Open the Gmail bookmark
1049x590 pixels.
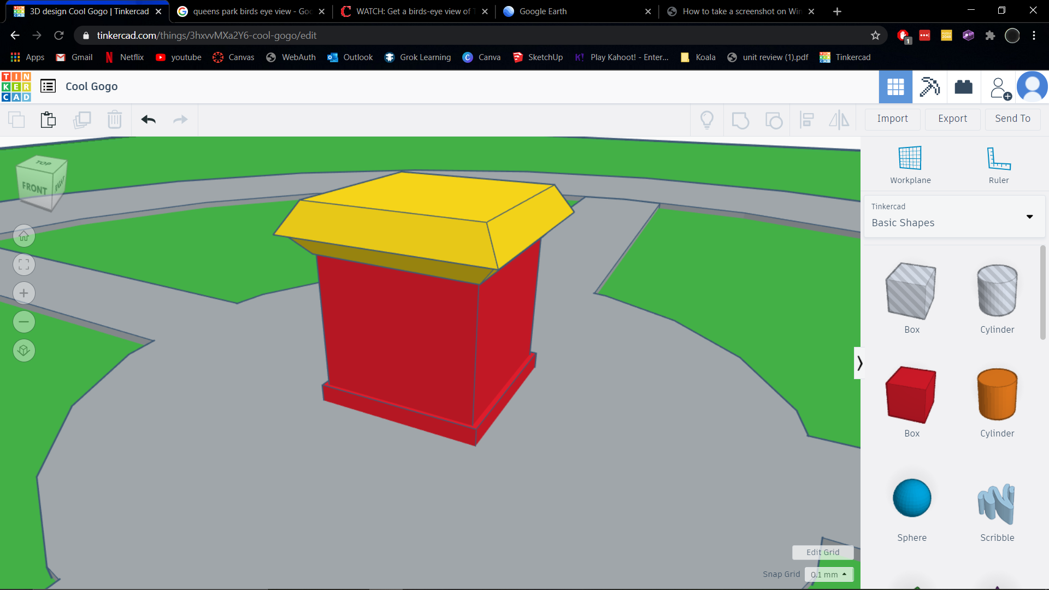pos(74,57)
